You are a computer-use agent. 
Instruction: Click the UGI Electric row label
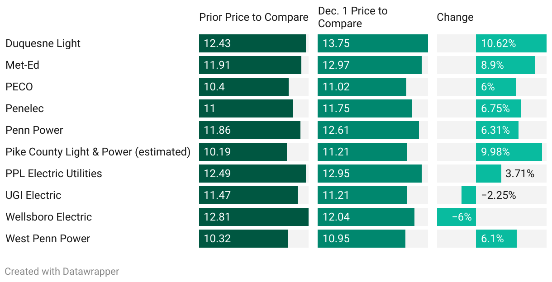(x=33, y=195)
